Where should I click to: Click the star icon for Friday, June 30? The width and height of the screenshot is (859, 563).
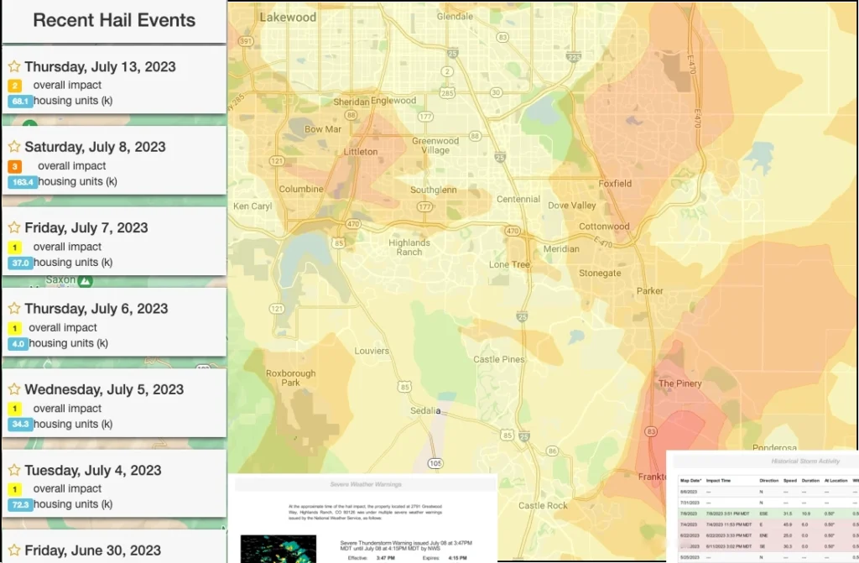click(14, 551)
